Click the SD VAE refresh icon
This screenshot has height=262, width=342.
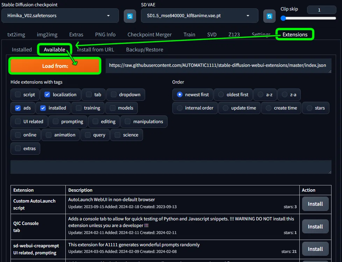269,16
